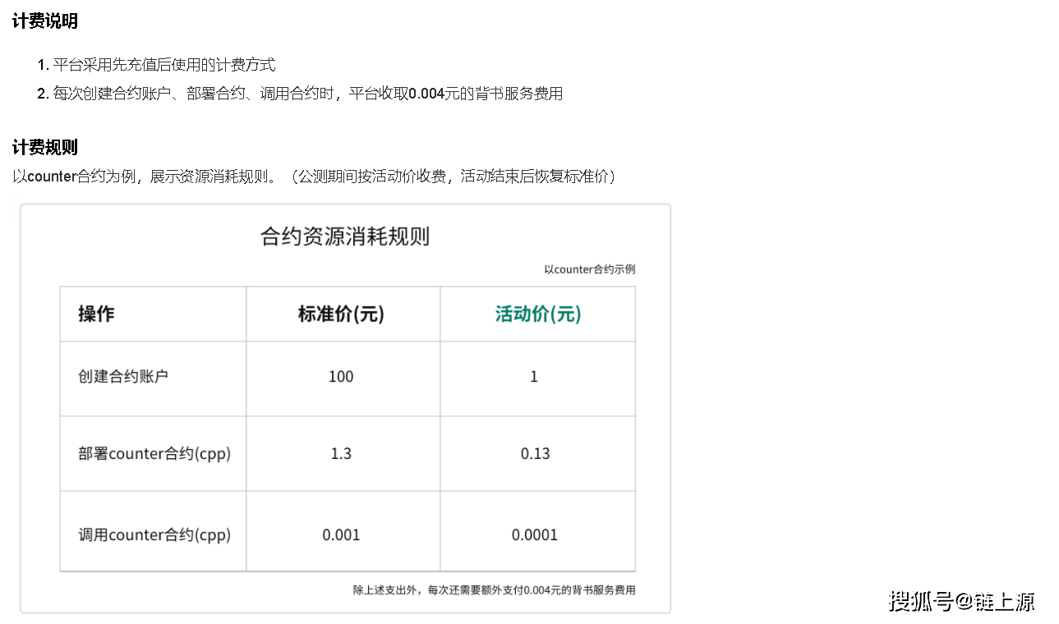The height and width of the screenshot is (624, 1059).
Task: Click the 调用counter合约(cpp) row label
Action: (154, 535)
